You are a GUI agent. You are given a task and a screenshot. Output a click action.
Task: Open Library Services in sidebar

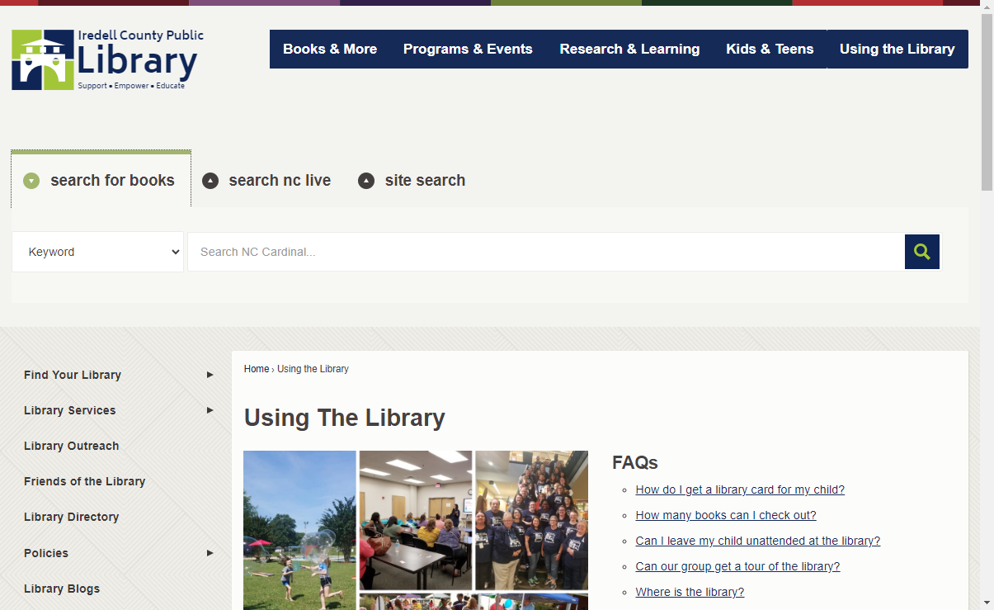pyautogui.click(x=70, y=410)
